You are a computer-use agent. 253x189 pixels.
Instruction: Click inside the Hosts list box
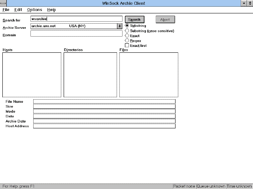point(32,75)
